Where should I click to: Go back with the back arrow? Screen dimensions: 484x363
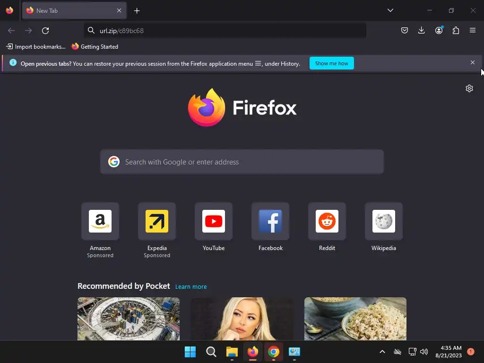coord(11,31)
